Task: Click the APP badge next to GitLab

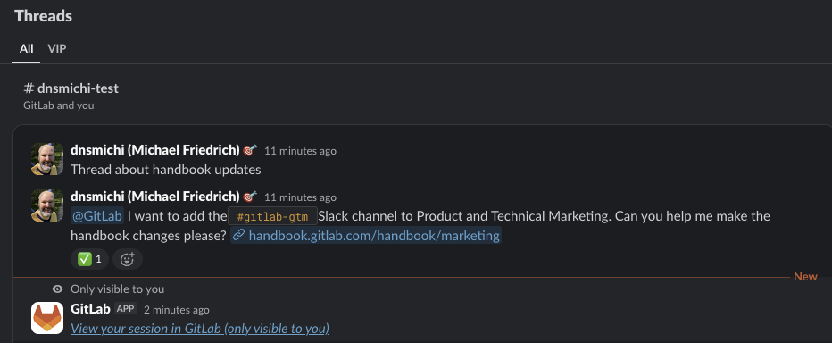Action: tap(126, 308)
